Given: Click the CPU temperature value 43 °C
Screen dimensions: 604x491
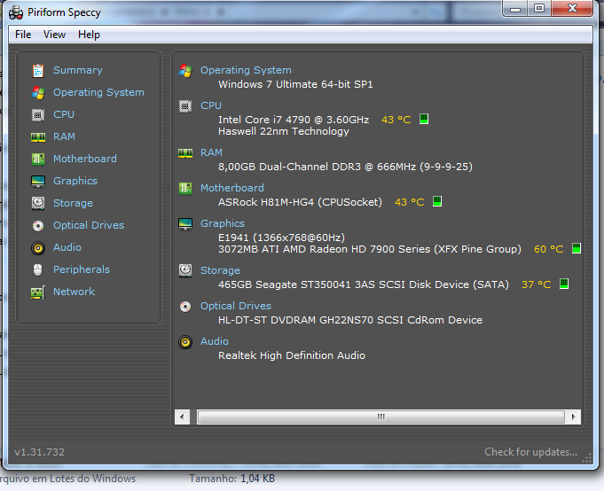Looking at the screenshot, I should point(396,120).
